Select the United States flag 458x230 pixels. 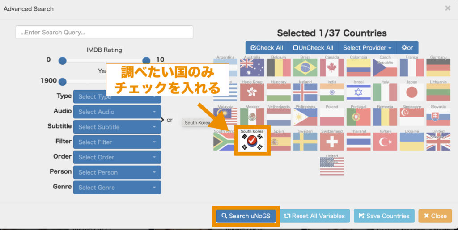point(332,166)
